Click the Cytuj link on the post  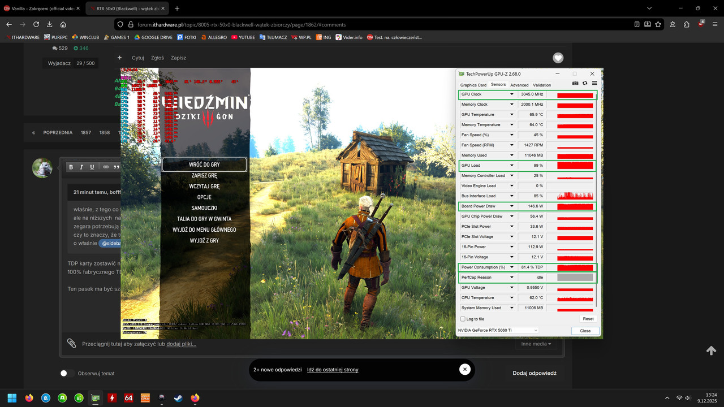click(x=138, y=58)
